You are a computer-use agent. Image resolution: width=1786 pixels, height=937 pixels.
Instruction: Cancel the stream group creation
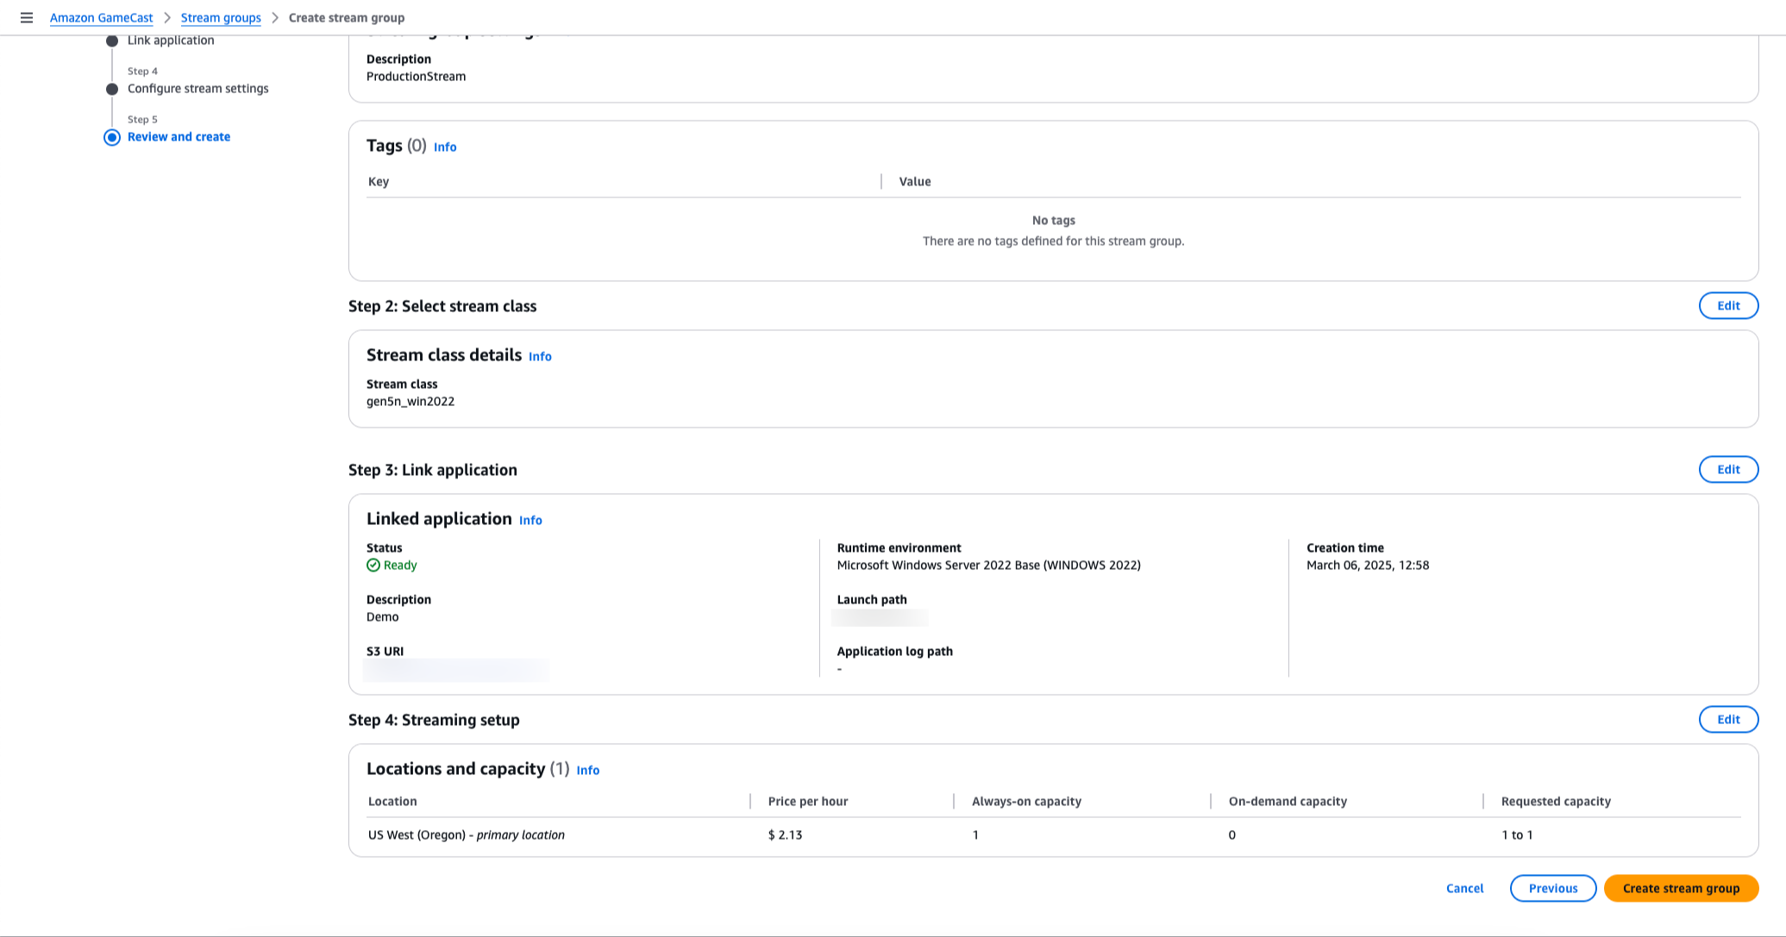point(1464,888)
